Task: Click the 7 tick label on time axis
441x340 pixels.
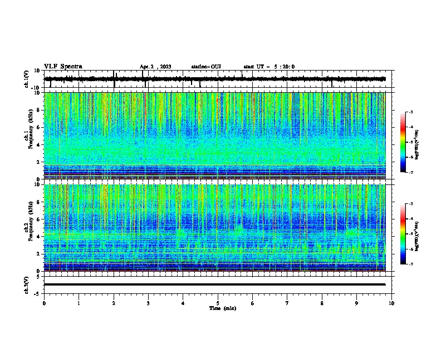Action: (287, 303)
